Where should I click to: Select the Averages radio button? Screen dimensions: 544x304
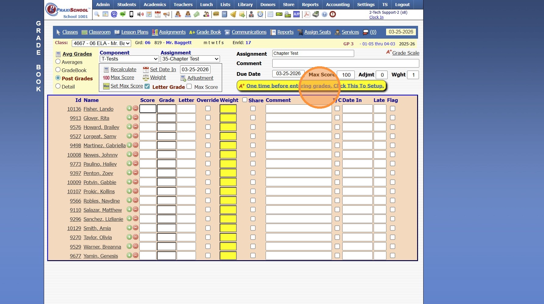pos(58,61)
